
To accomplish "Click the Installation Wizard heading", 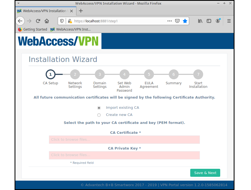I will (x=63, y=59).
